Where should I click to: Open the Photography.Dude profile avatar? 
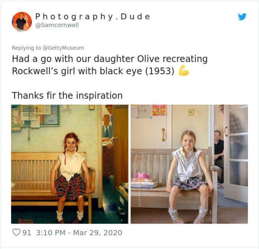coord(22,22)
